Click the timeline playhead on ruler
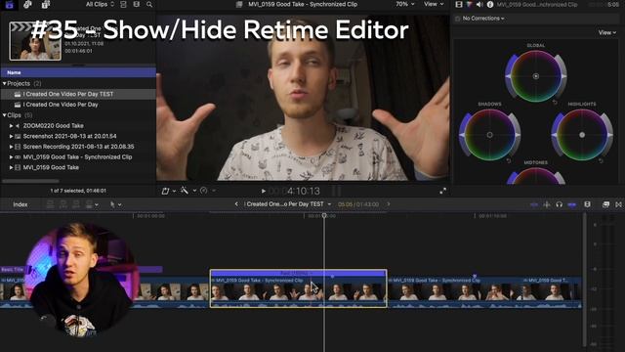The image size is (625, 352). pos(324,215)
